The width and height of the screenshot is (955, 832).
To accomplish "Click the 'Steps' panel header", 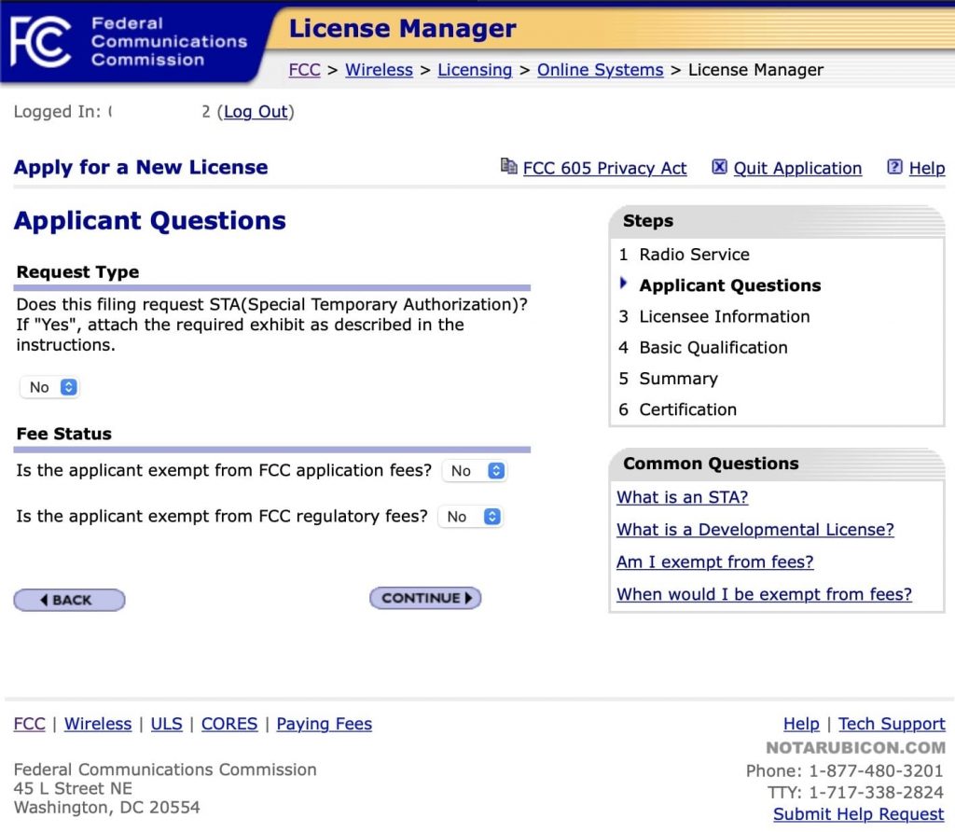I will coord(777,221).
